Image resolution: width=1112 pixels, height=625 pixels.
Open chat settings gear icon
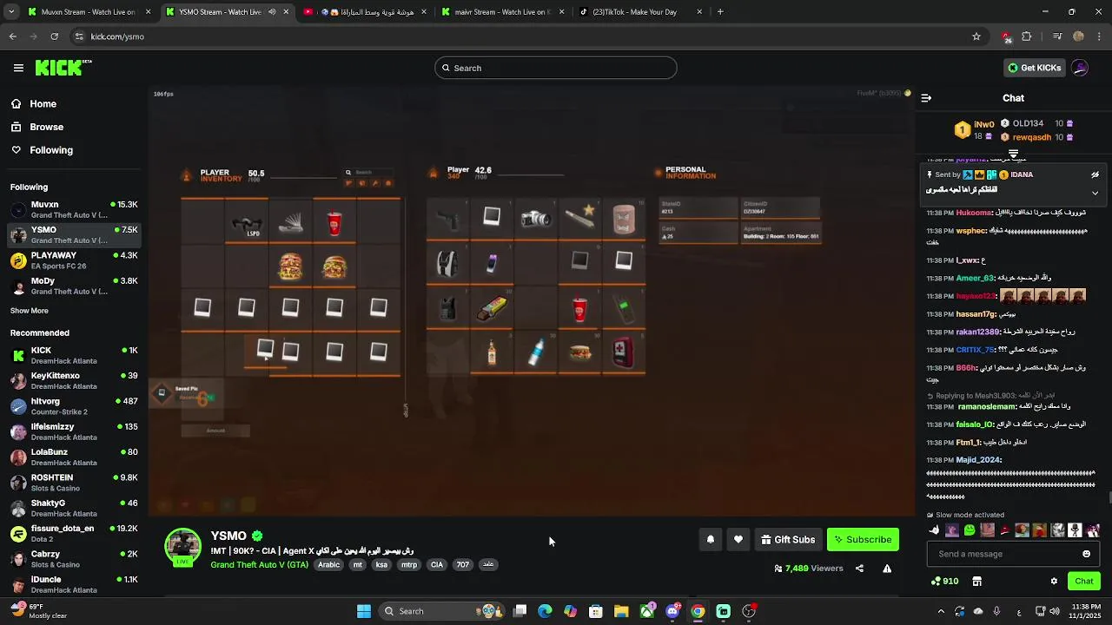[x=1054, y=581]
